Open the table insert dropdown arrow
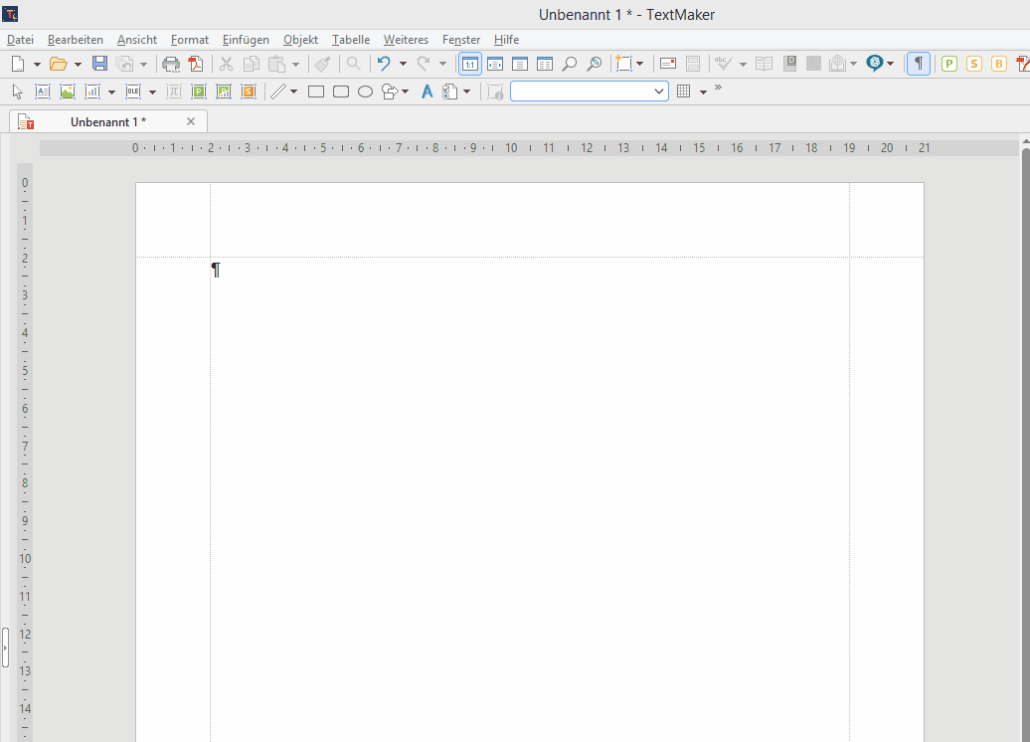The width and height of the screenshot is (1030, 742). click(703, 92)
